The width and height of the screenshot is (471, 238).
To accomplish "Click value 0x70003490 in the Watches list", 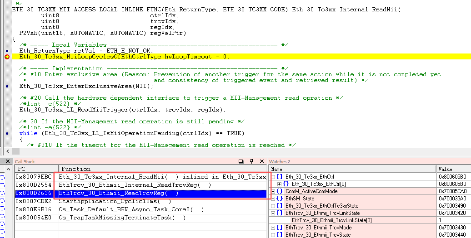I will point(453,206).
